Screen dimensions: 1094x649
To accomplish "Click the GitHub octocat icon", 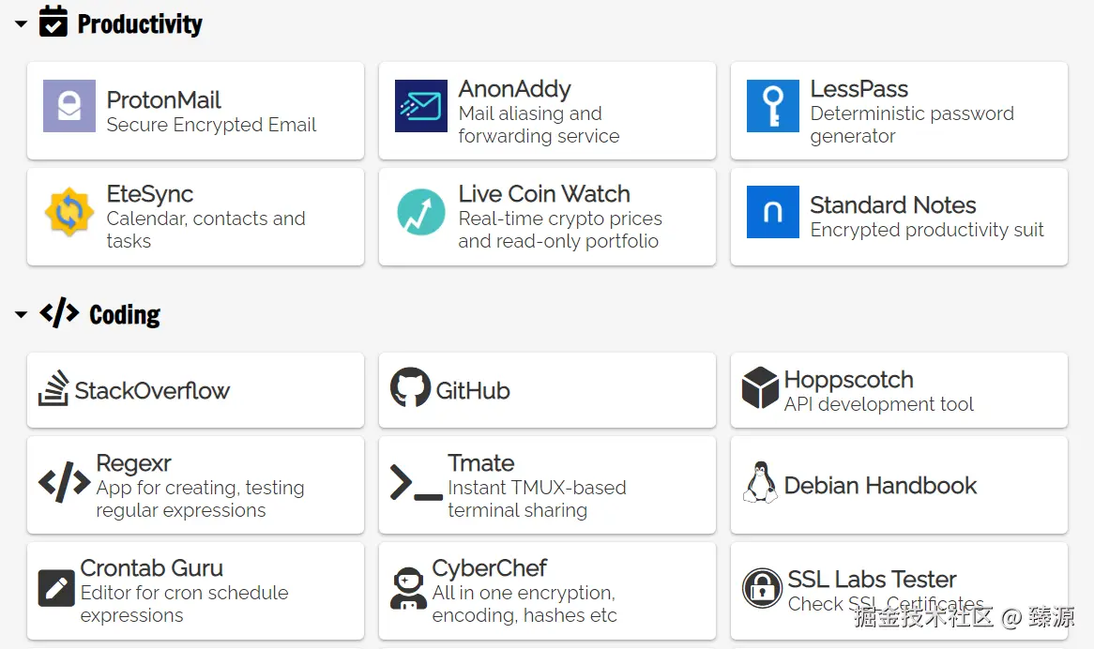I will [410, 387].
